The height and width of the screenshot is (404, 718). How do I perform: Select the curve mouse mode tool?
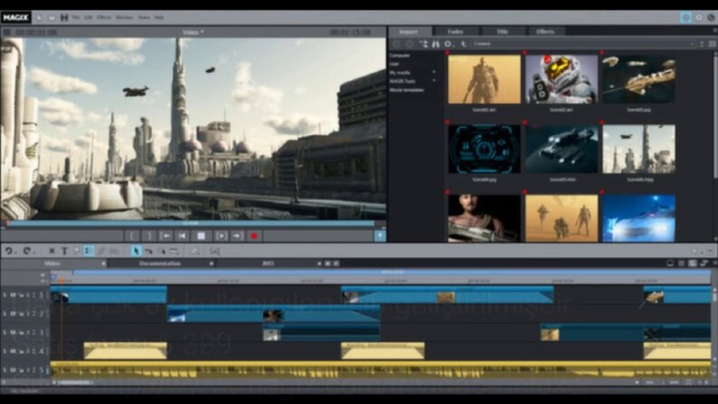[x=148, y=251]
